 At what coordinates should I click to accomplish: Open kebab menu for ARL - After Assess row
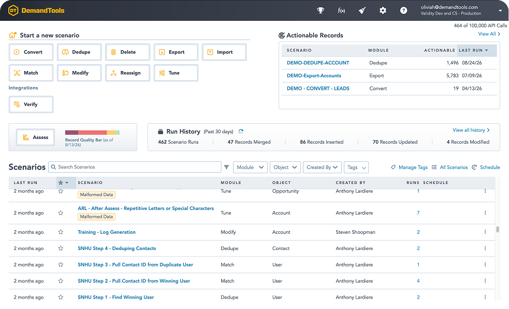pyautogui.click(x=485, y=213)
